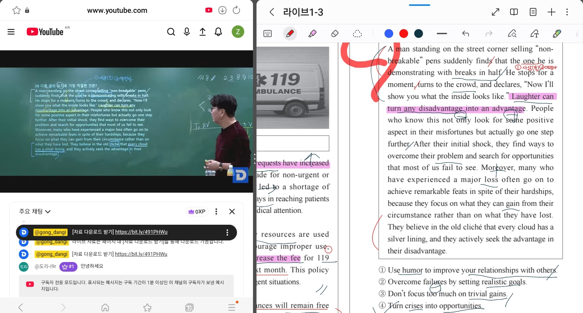This screenshot has width=583, height=313.
Task: Close the live chat panel
Action: click(232, 212)
